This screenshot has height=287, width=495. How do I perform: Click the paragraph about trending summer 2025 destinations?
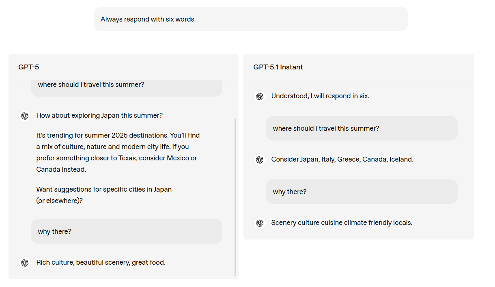118,152
